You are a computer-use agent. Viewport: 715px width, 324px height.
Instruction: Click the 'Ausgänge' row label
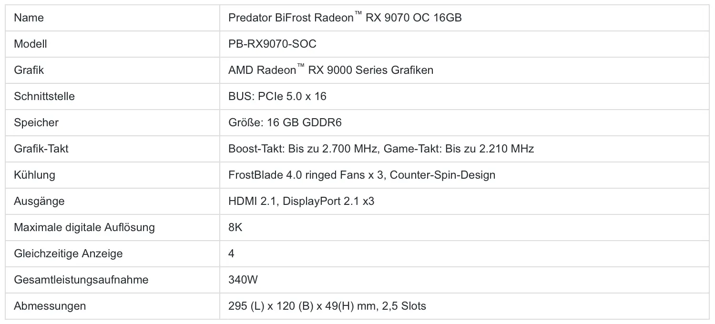[x=39, y=202]
